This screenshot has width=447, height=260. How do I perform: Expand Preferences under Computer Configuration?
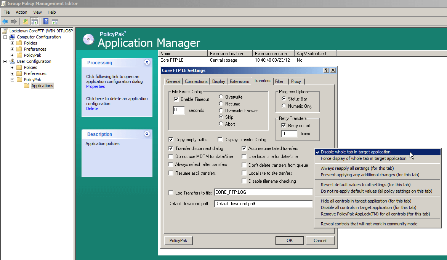pos(12,49)
